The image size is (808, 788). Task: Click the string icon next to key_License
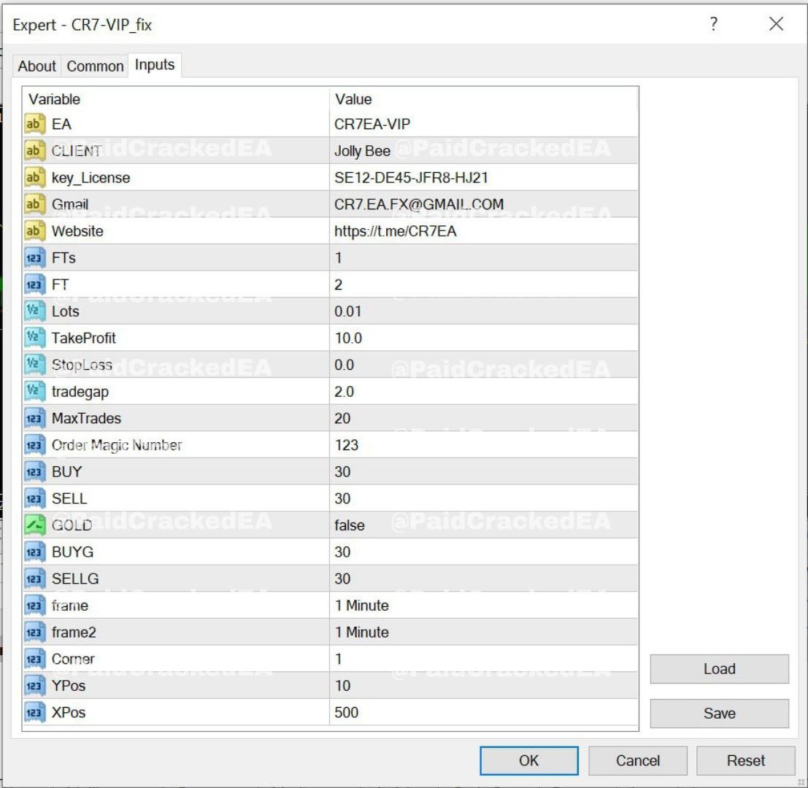[x=34, y=177]
